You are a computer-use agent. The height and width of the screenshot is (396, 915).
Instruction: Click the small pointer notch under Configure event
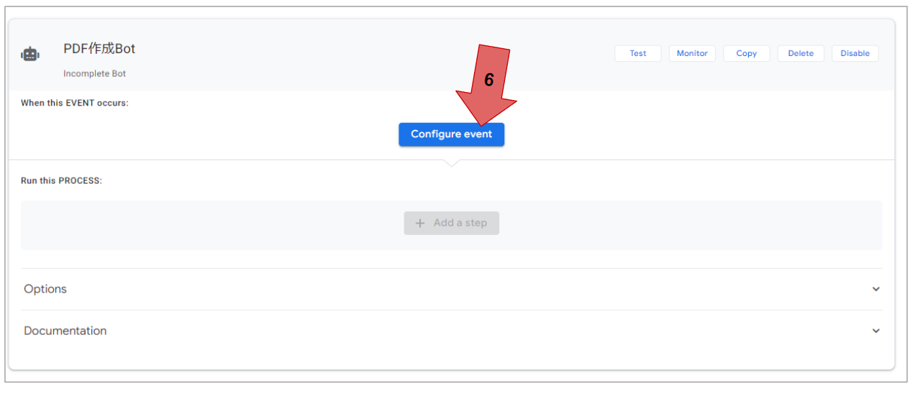click(451, 163)
